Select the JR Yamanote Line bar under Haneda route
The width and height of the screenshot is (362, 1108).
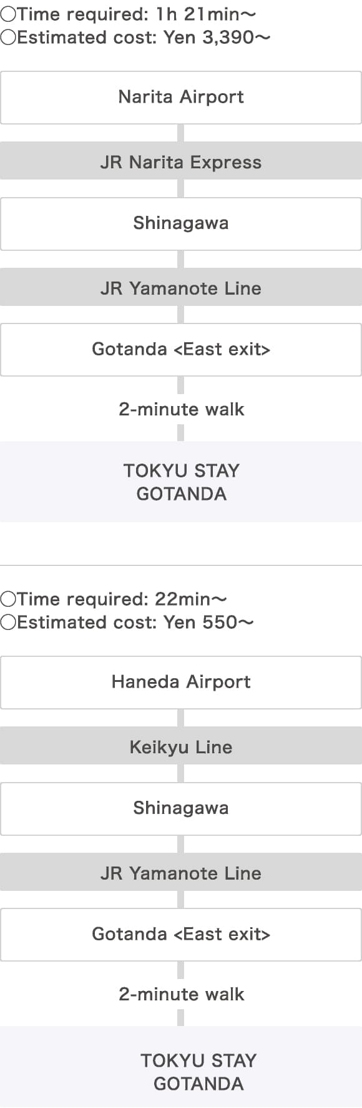coord(181,872)
